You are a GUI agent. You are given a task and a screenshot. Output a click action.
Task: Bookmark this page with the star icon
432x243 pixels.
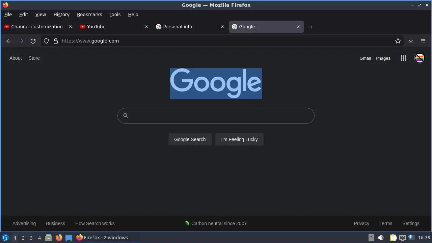point(398,41)
